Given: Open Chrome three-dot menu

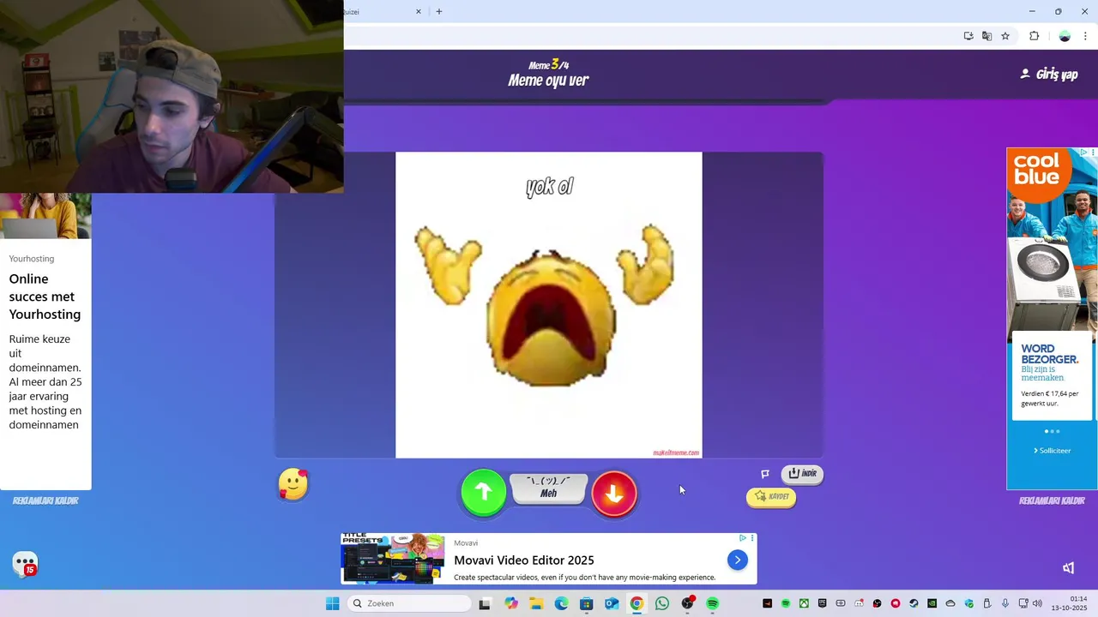Looking at the screenshot, I should [x=1085, y=36].
